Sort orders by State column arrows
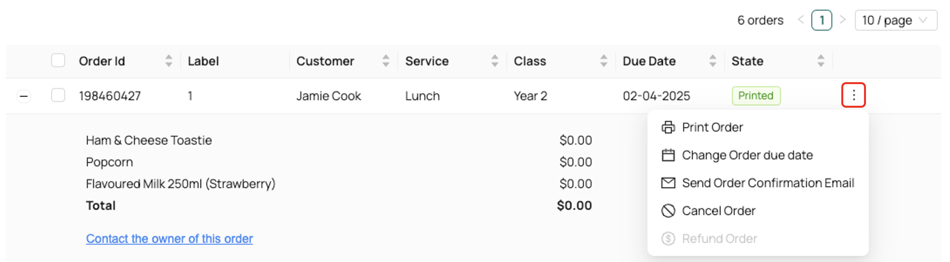 click(x=821, y=60)
